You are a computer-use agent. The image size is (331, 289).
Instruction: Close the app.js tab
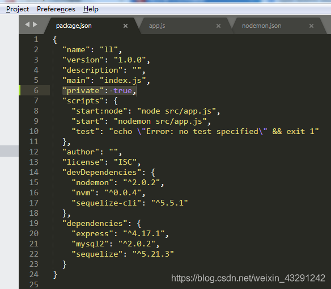tap(218, 26)
